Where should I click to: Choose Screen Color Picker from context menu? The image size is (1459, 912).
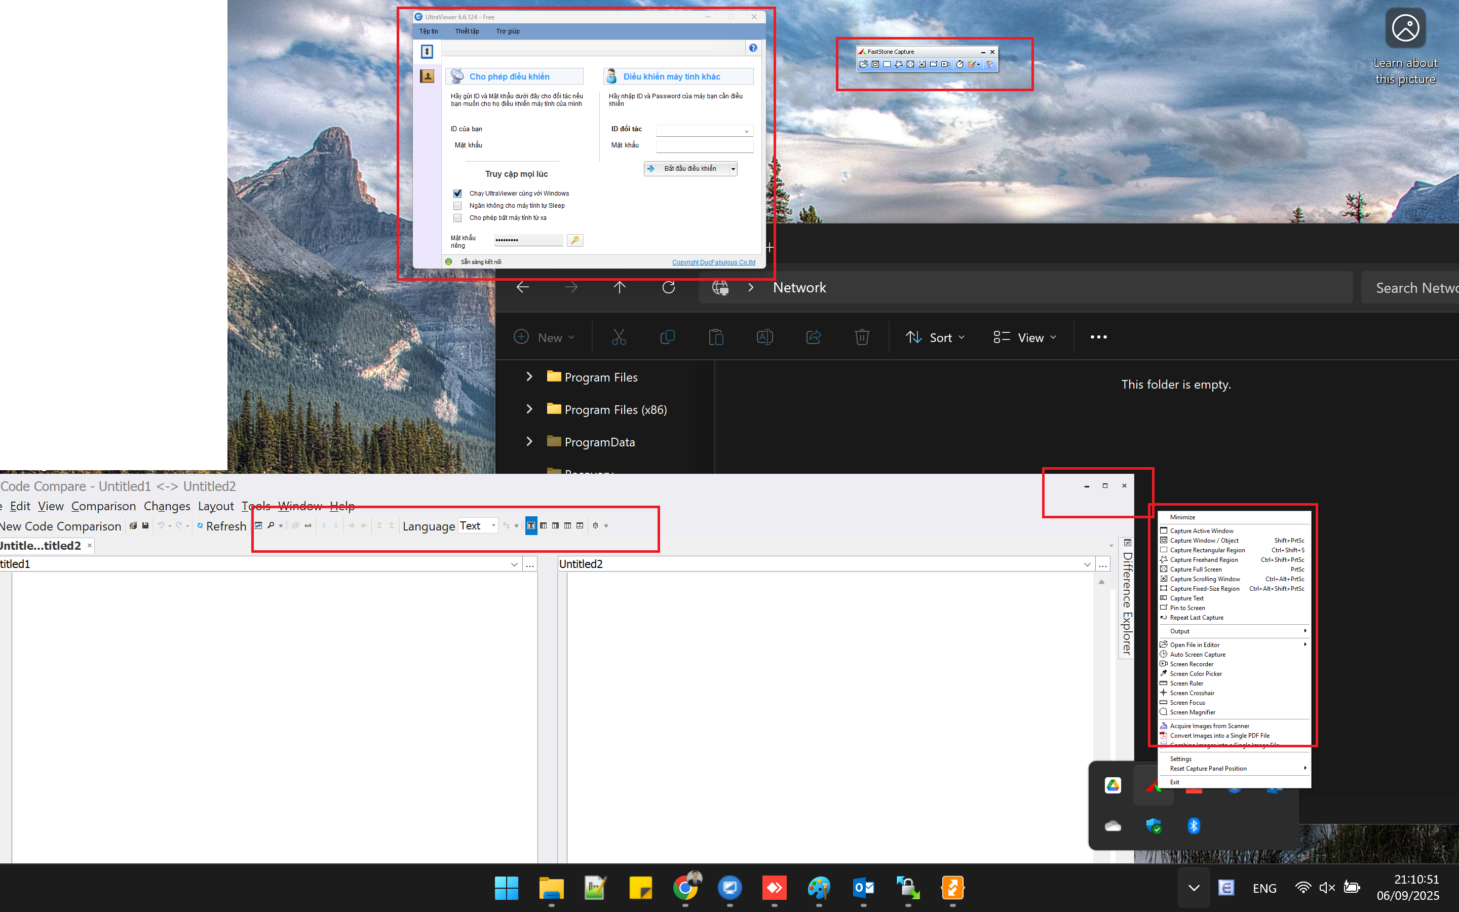pos(1196,674)
